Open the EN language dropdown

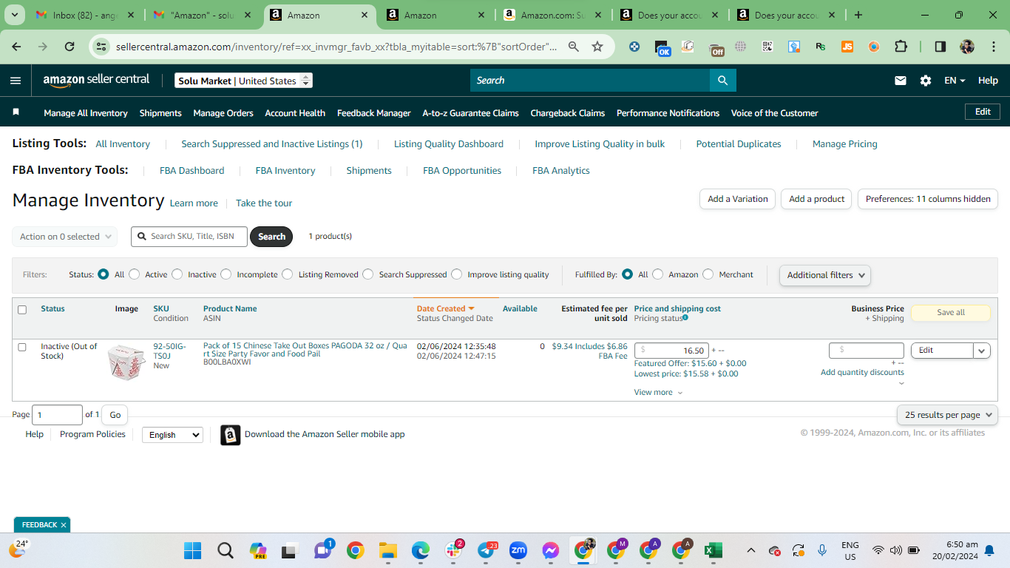tap(955, 81)
